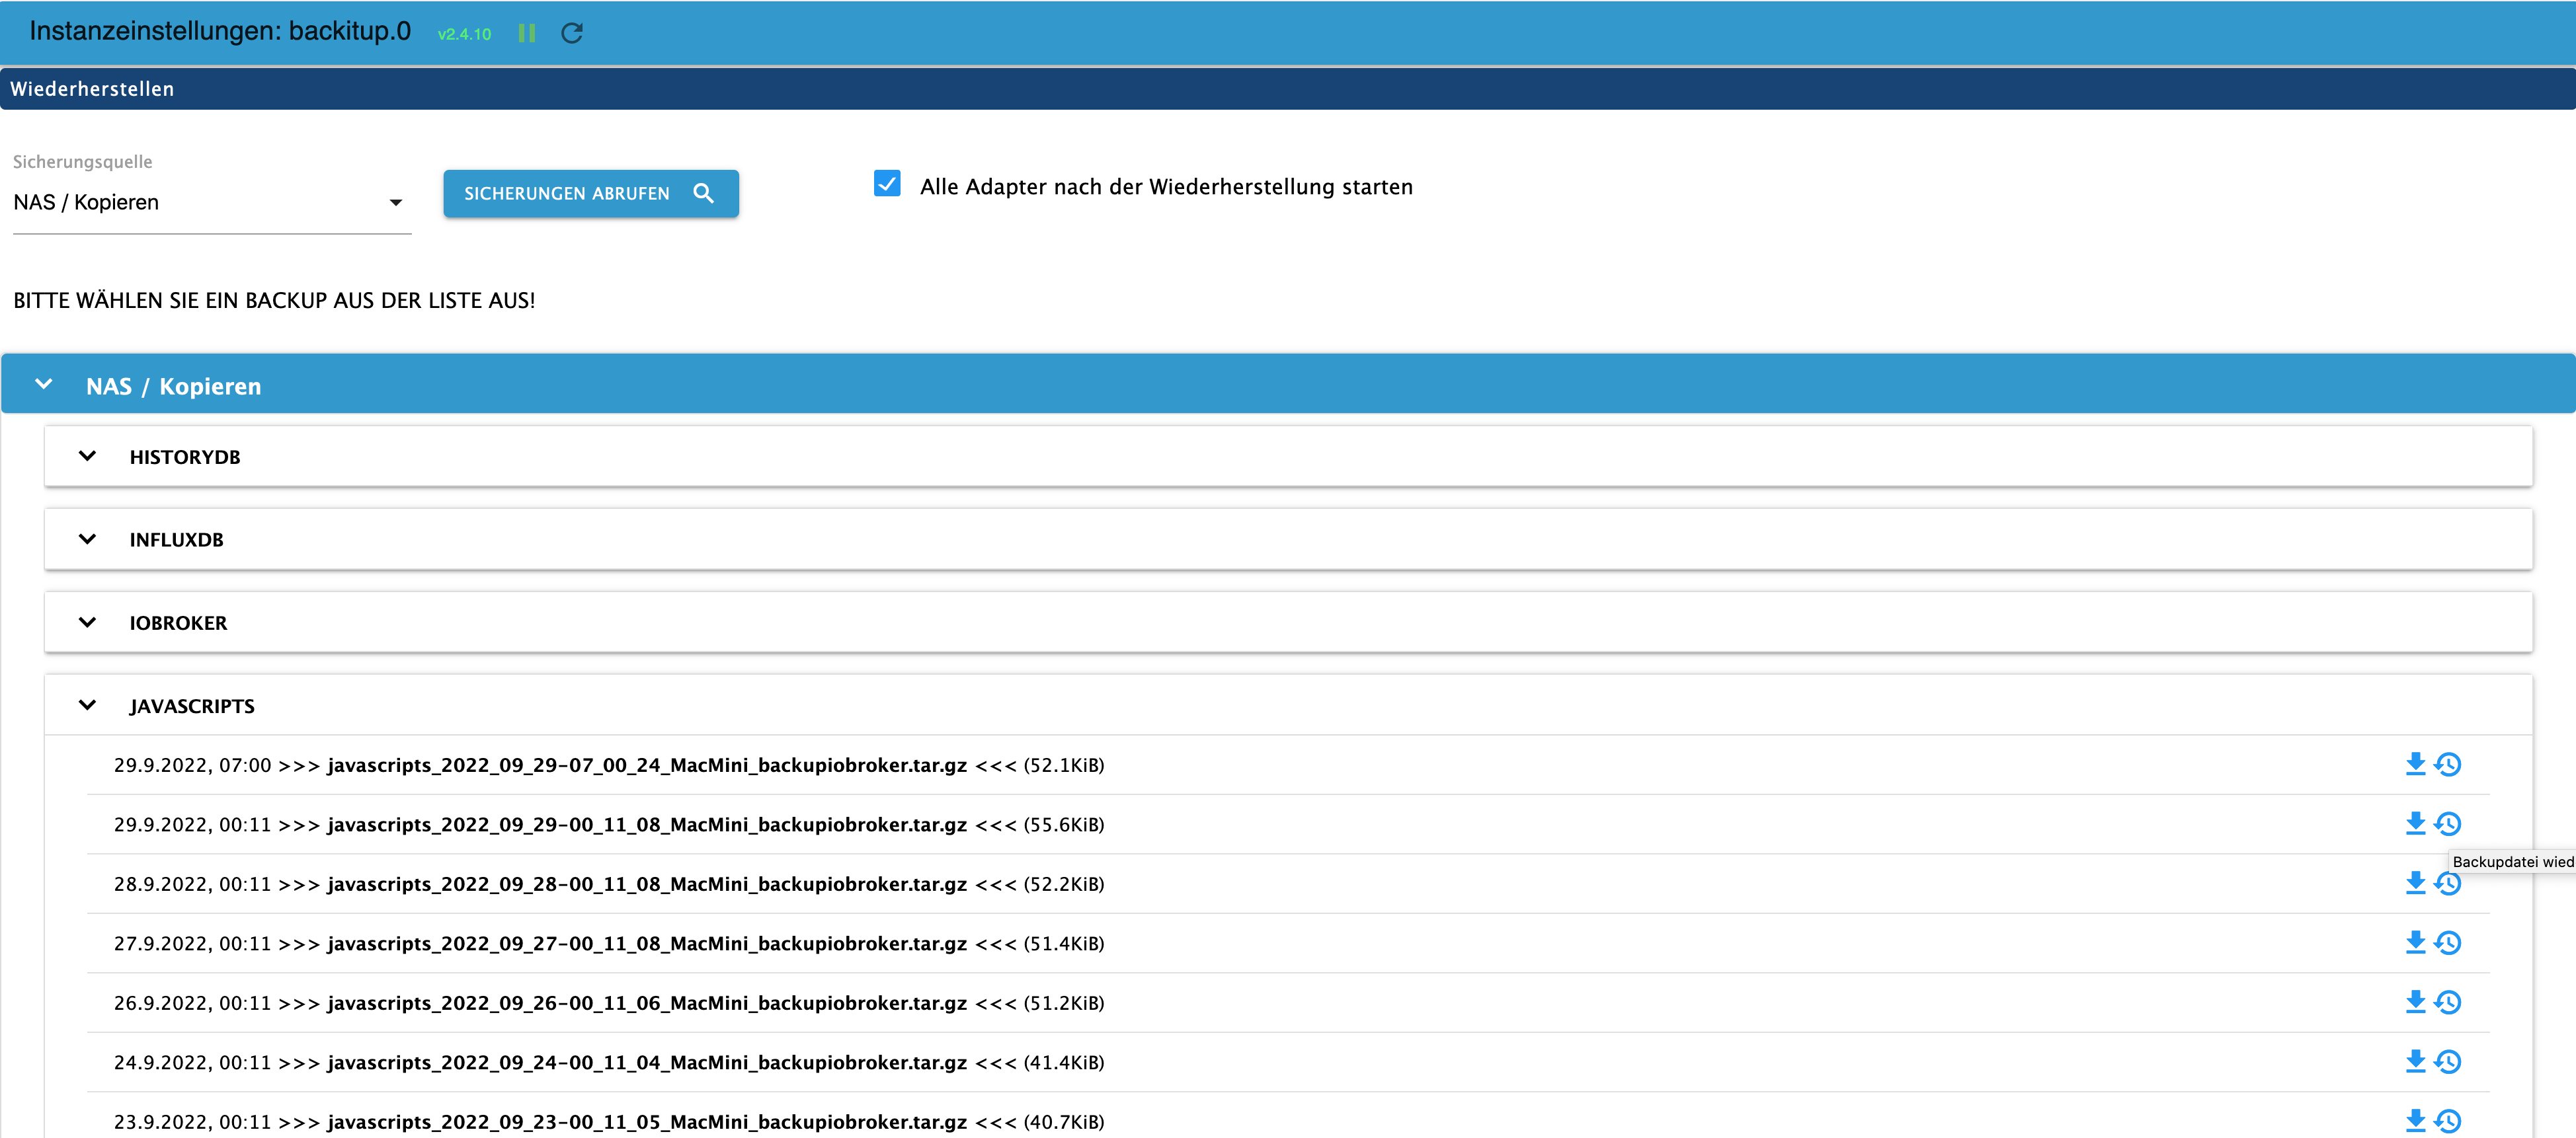Download the 29.9.2022 07:00 javascripts backup
Screen dimensions: 2576x1138
click(x=2415, y=765)
